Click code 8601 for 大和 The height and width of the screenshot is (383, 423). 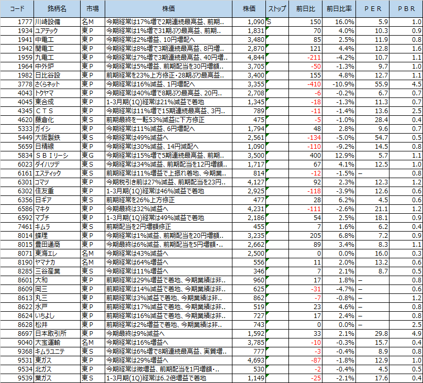[17, 280]
